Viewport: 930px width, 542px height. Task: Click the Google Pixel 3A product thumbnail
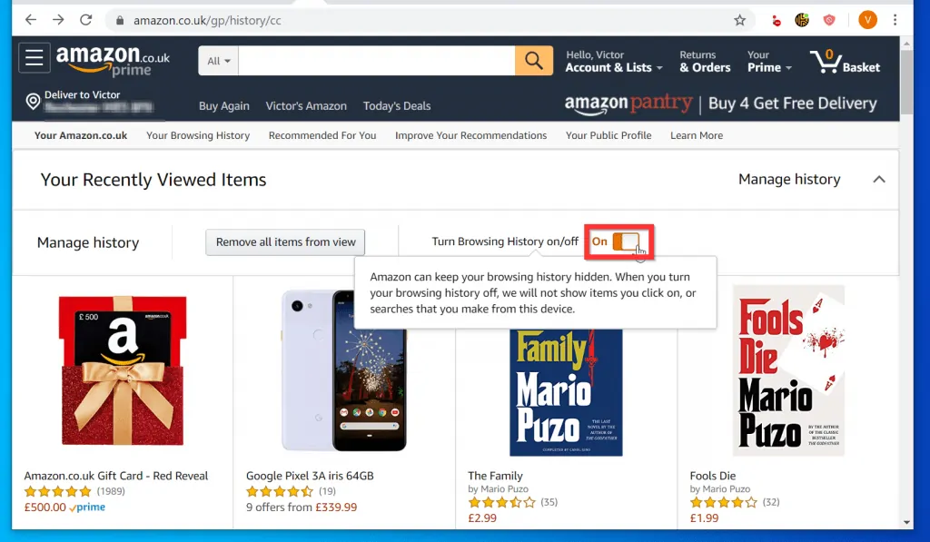[x=345, y=372]
